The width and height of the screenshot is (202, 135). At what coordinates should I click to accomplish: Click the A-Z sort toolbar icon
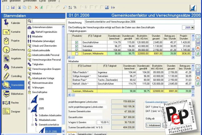[70, 7]
